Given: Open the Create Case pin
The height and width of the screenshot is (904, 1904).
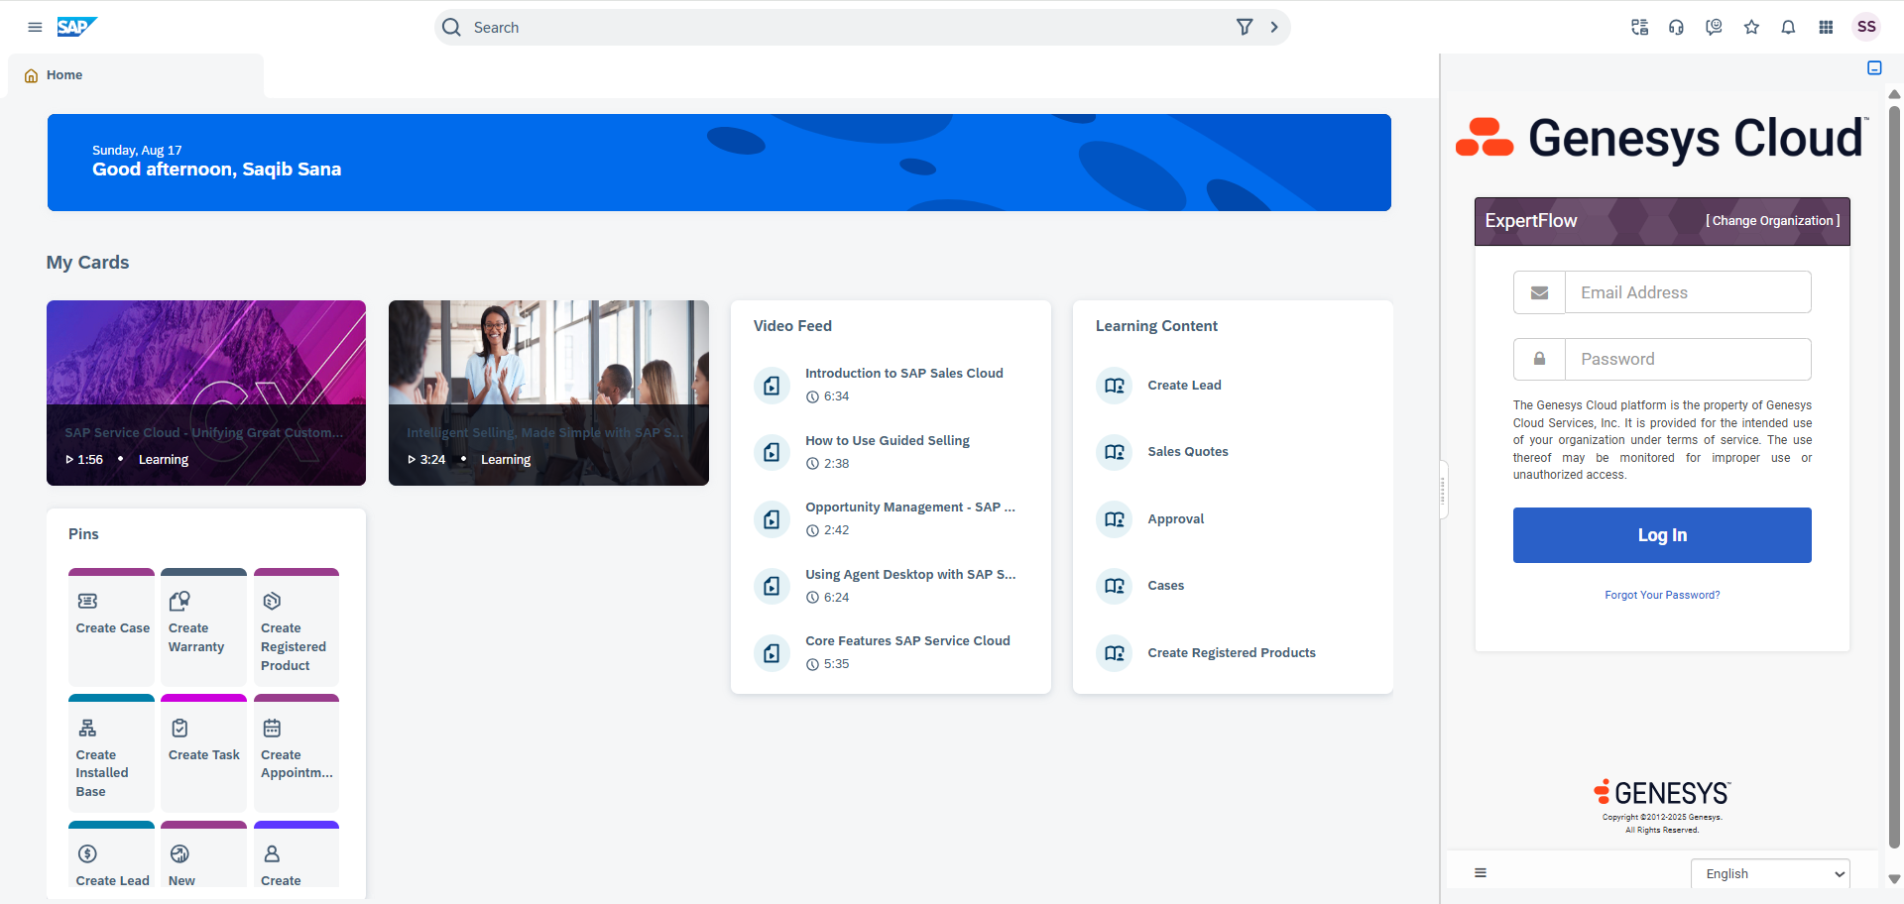Looking at the screenshot, I should [112, 626].
